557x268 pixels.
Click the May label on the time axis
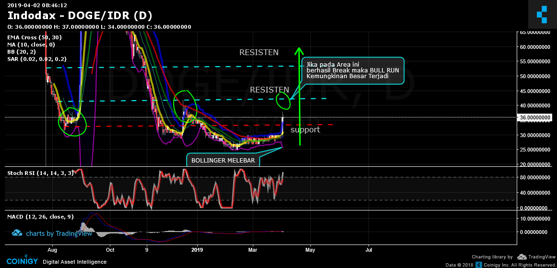pyautogui.click(x=310, y=249)
